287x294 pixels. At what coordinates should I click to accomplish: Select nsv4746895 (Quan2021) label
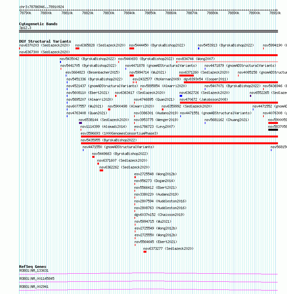pyautogui.click(x=154, y=99)
